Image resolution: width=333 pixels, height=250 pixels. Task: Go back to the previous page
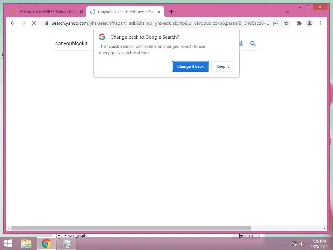pos(13,23)
